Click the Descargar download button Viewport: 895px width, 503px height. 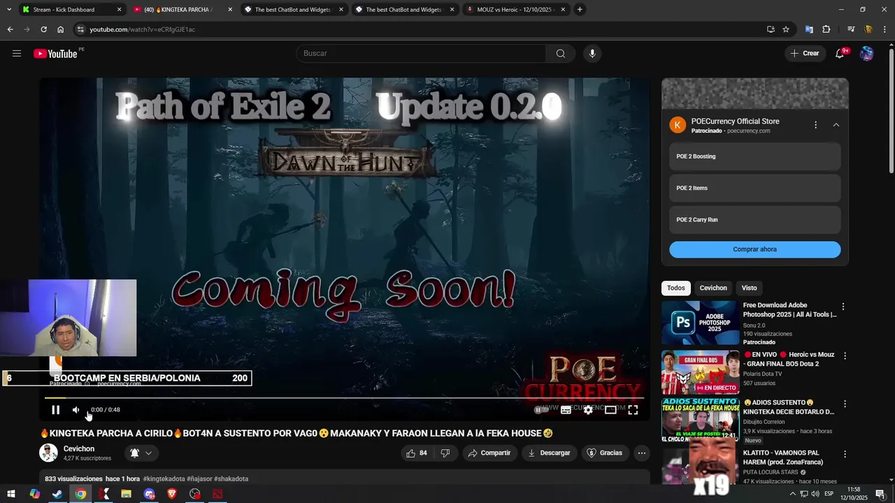tap(549, 453)
